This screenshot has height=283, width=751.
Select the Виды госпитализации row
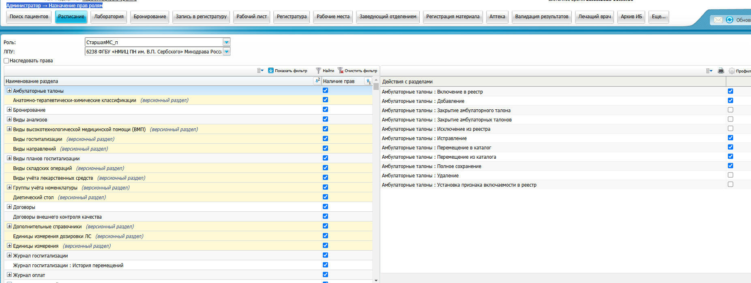[38, 139]
